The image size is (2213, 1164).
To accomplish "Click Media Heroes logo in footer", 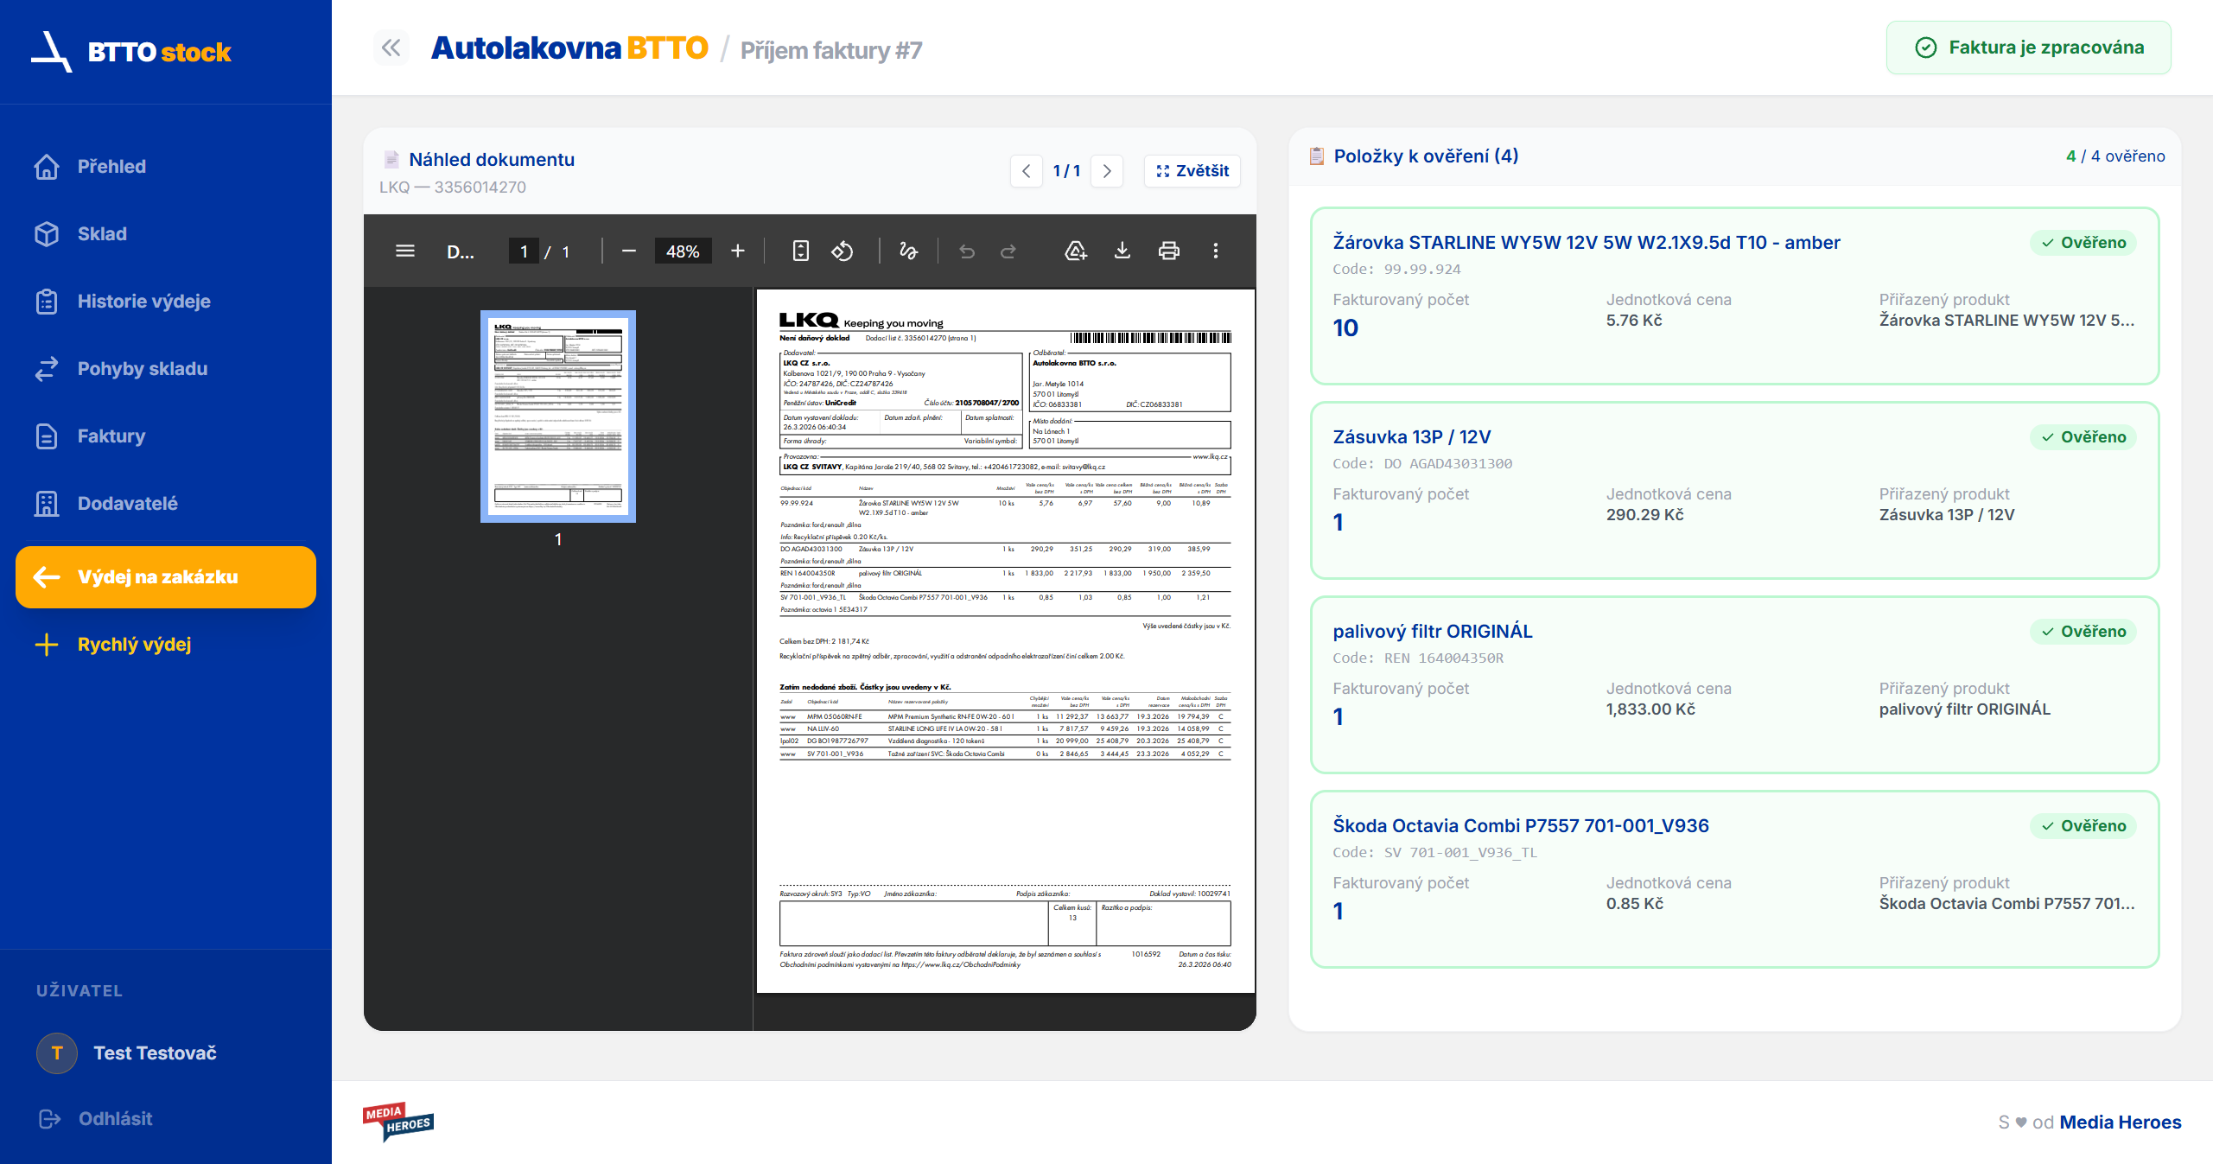I will coord(397,1122).
